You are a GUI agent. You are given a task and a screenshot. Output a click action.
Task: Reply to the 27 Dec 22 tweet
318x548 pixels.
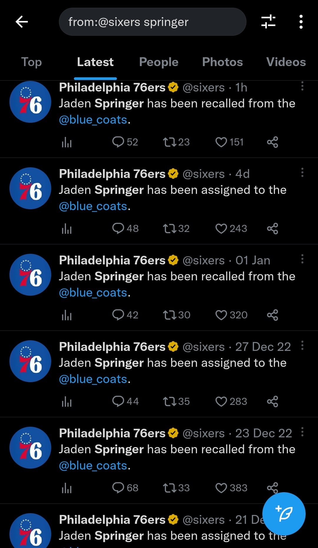coord(118,401)
